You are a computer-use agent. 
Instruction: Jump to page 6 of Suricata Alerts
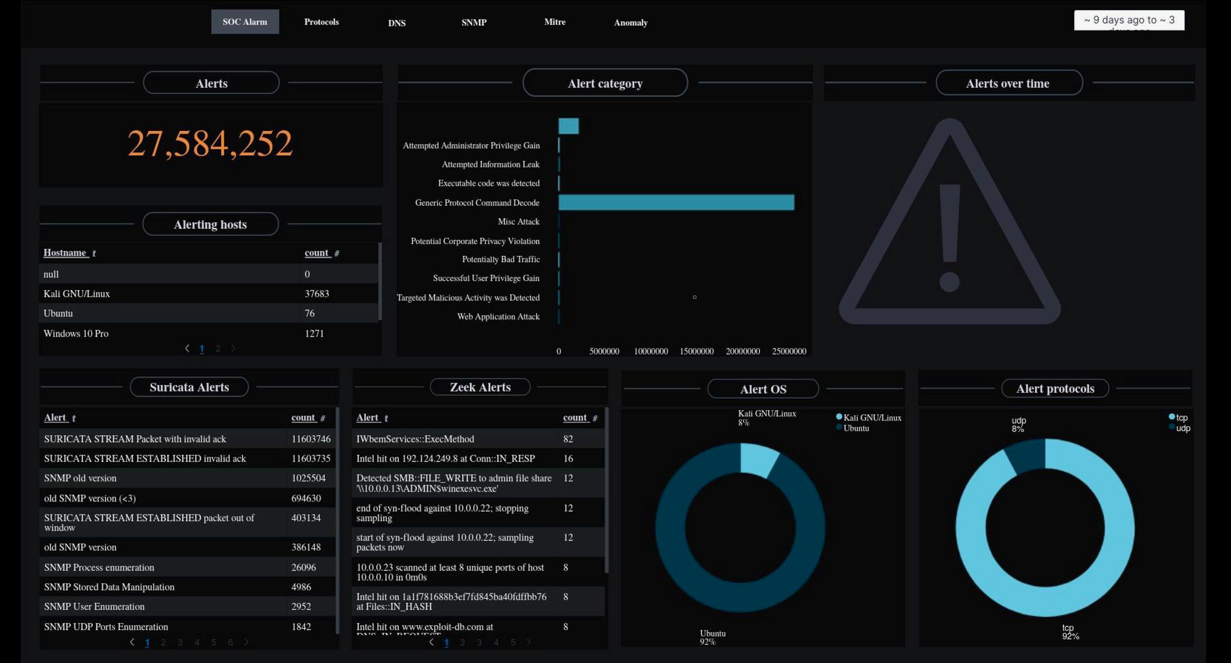pyautogui.click(x=230, y=642)
